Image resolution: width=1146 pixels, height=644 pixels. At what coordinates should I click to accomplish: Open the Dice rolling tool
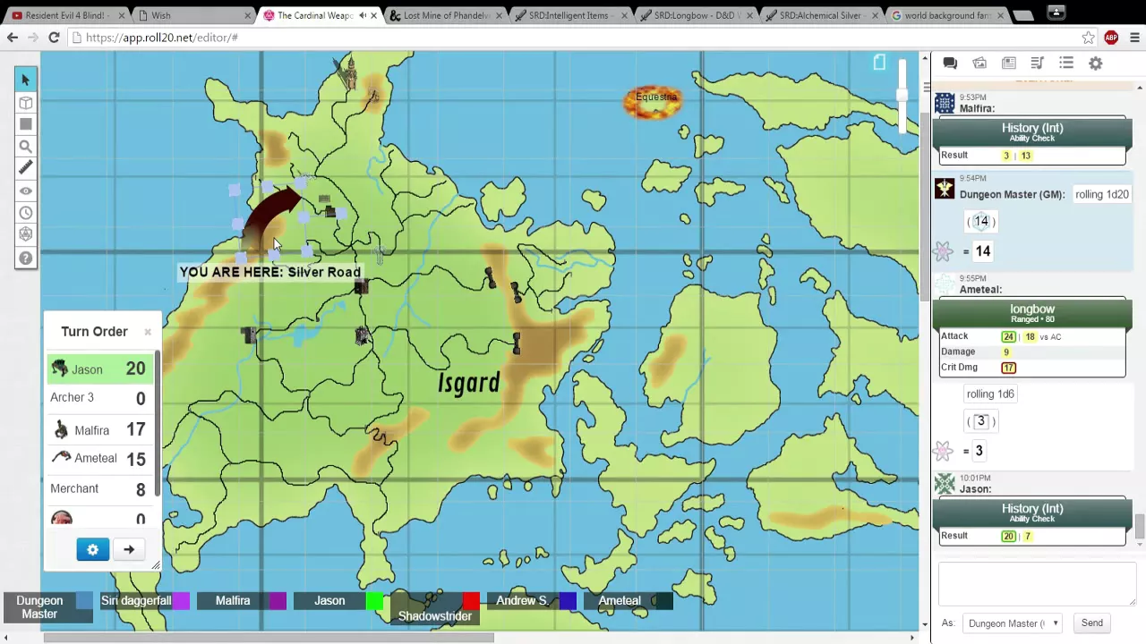(x=25, y=235)
